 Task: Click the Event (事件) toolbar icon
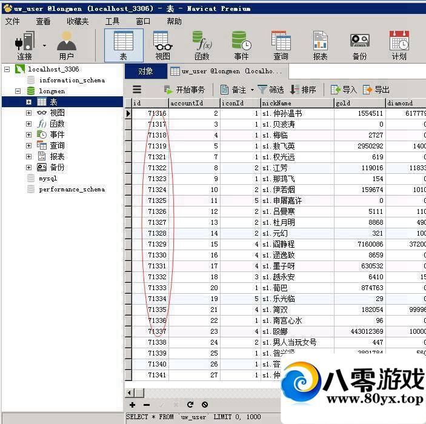pos(241,45)
